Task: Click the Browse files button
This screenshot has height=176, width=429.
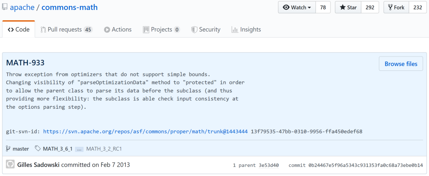Action: (401, 64)
